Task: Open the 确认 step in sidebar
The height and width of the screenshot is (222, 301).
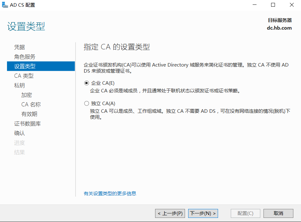Action: [x=19, y=133]
